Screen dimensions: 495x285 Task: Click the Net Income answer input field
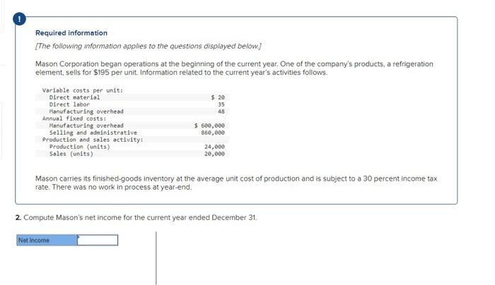(x=98, y=241)
